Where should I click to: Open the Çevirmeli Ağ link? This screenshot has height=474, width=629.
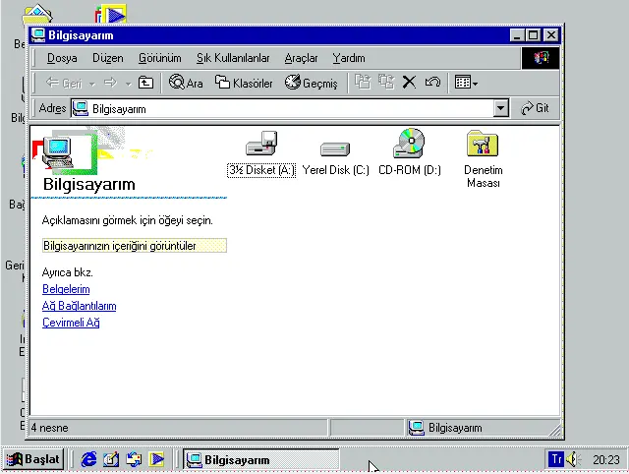click(x=71, y=323)
